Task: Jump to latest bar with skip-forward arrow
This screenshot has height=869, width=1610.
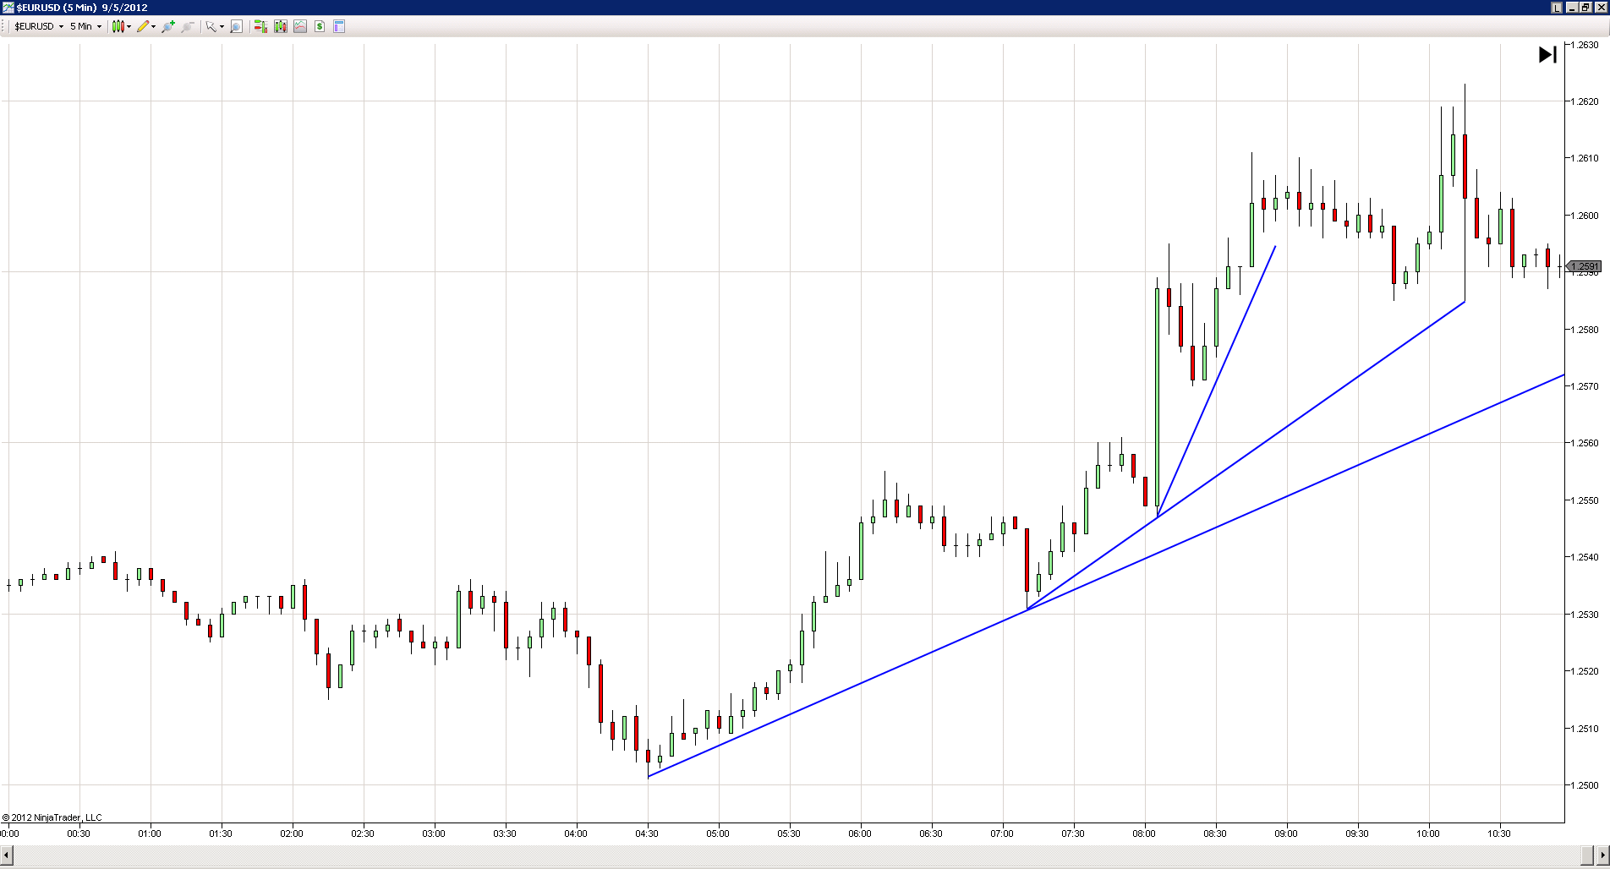Action: [x=1547, y=55]
